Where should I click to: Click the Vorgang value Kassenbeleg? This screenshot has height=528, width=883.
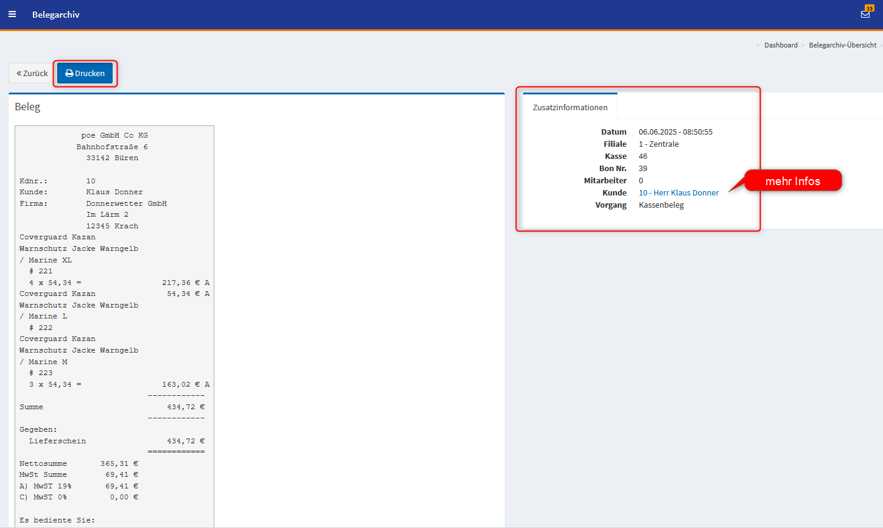(x=661, y=205)
